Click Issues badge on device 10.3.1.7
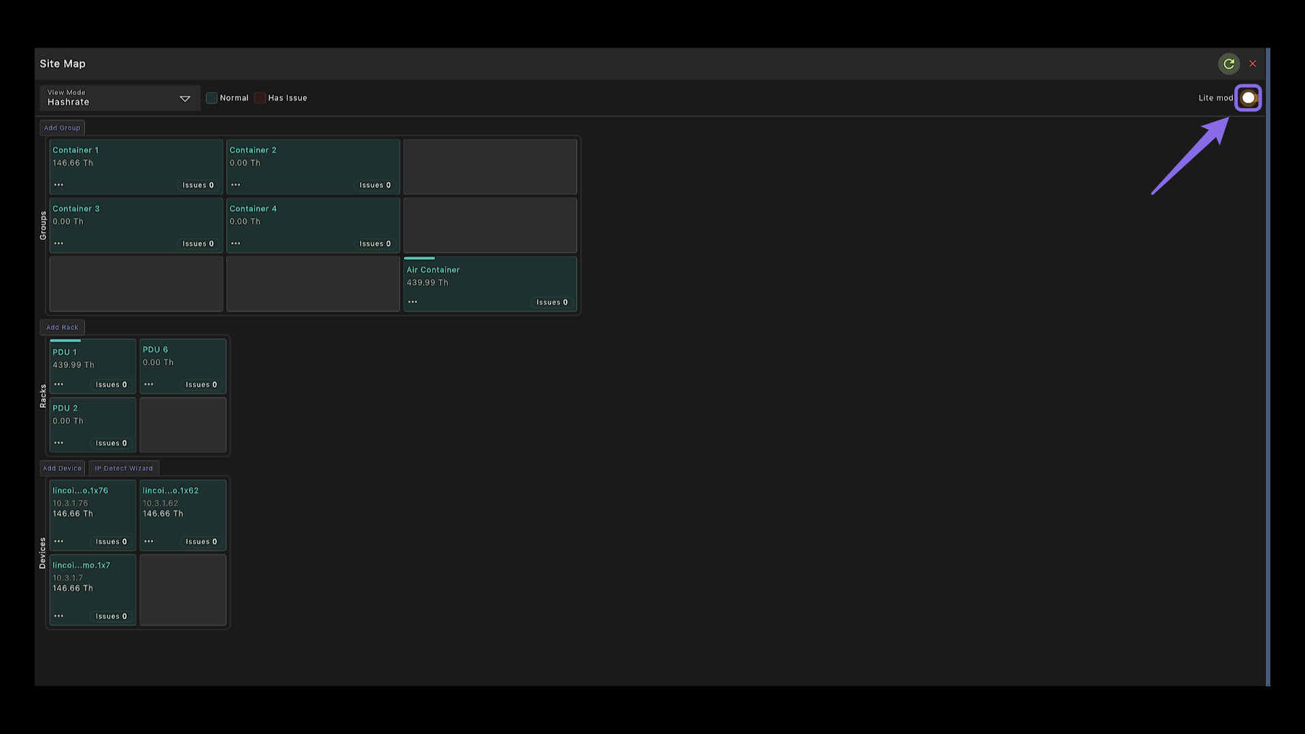The height and width of the screenshot is (734, 1305). (111, 616)
